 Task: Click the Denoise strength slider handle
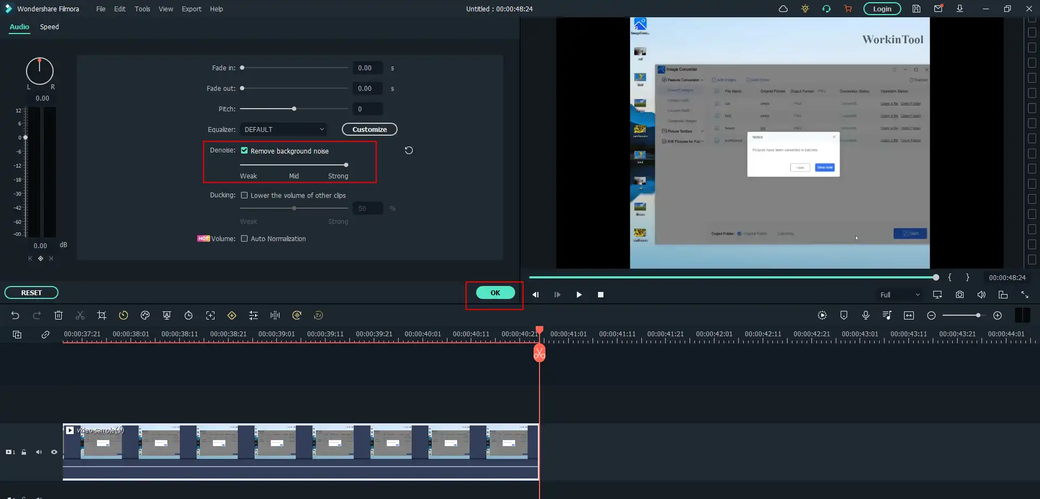(x=346, y=165)
